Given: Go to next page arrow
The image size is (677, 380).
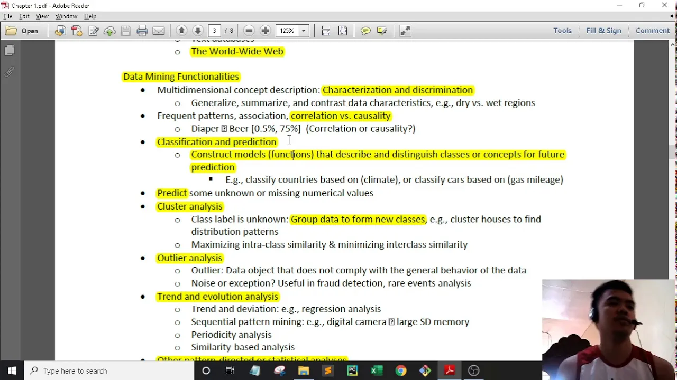Looking at the screenshot, I should coord(198,31).
